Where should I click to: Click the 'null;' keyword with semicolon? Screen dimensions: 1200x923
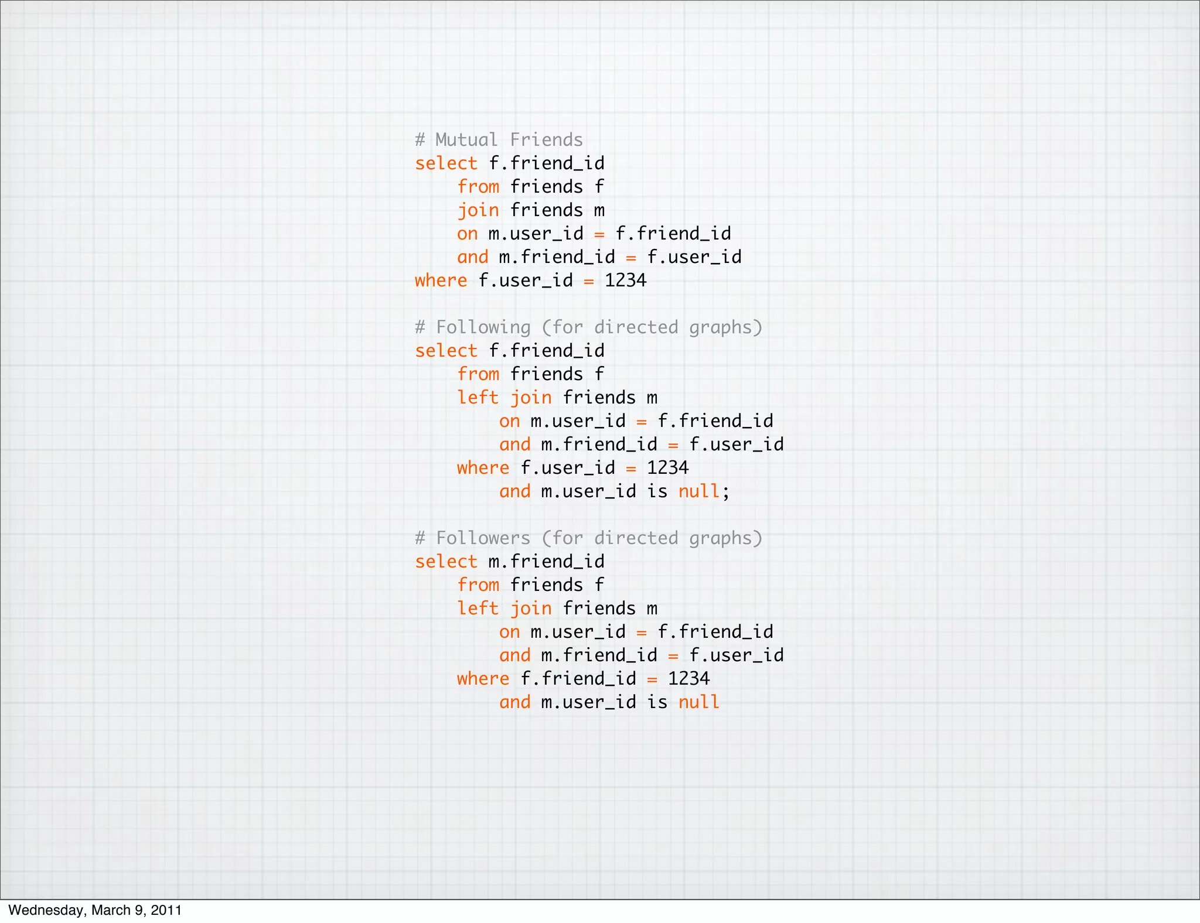coord(704,491)
